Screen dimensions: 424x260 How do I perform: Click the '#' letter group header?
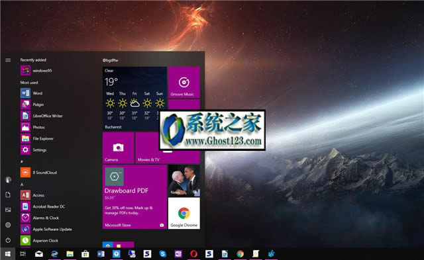(x=22, y=161)
